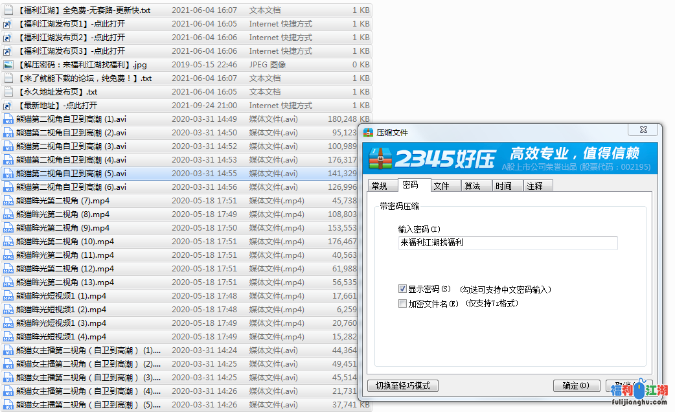675x412 pixels.
Task: Go to the 算法 tab
Action: 473,186
